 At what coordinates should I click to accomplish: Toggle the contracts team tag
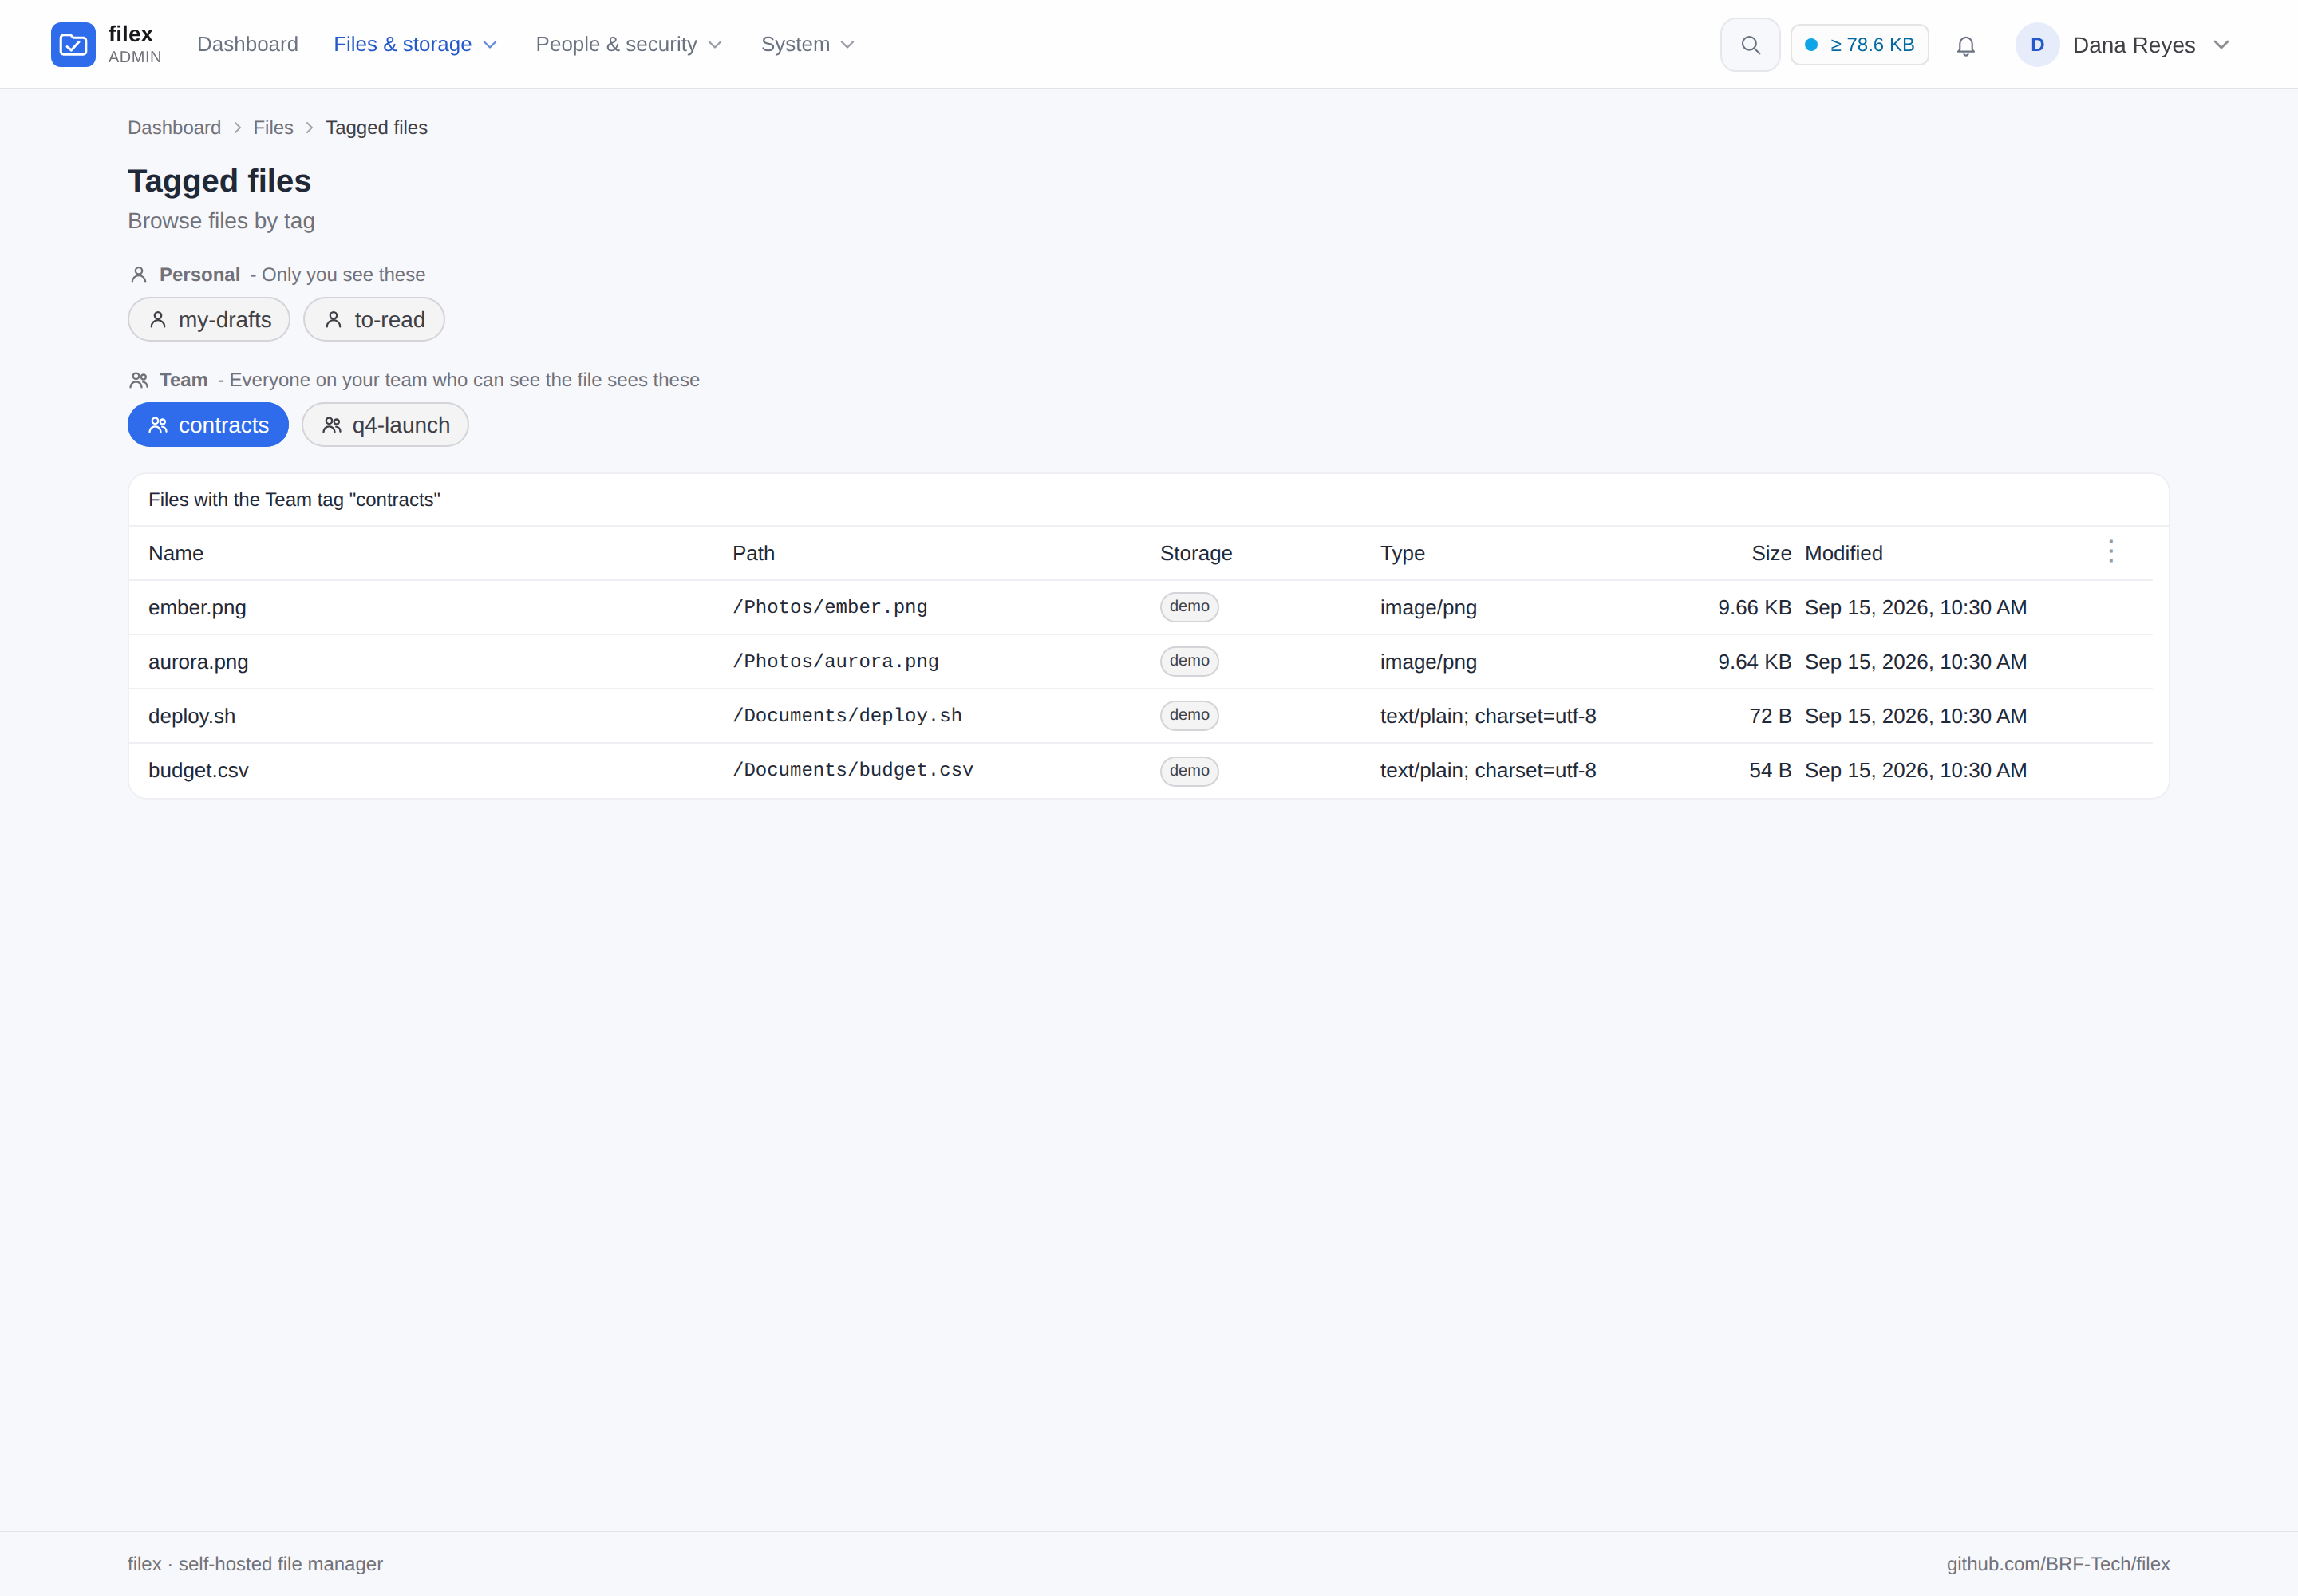click(208, 425)
